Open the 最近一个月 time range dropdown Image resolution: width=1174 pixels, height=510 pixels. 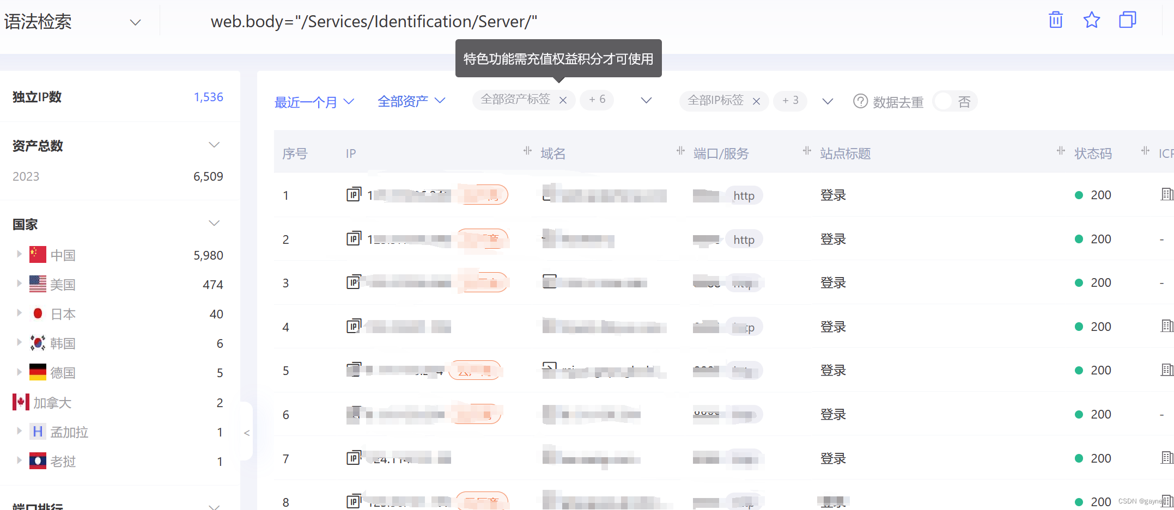[314, 102]
